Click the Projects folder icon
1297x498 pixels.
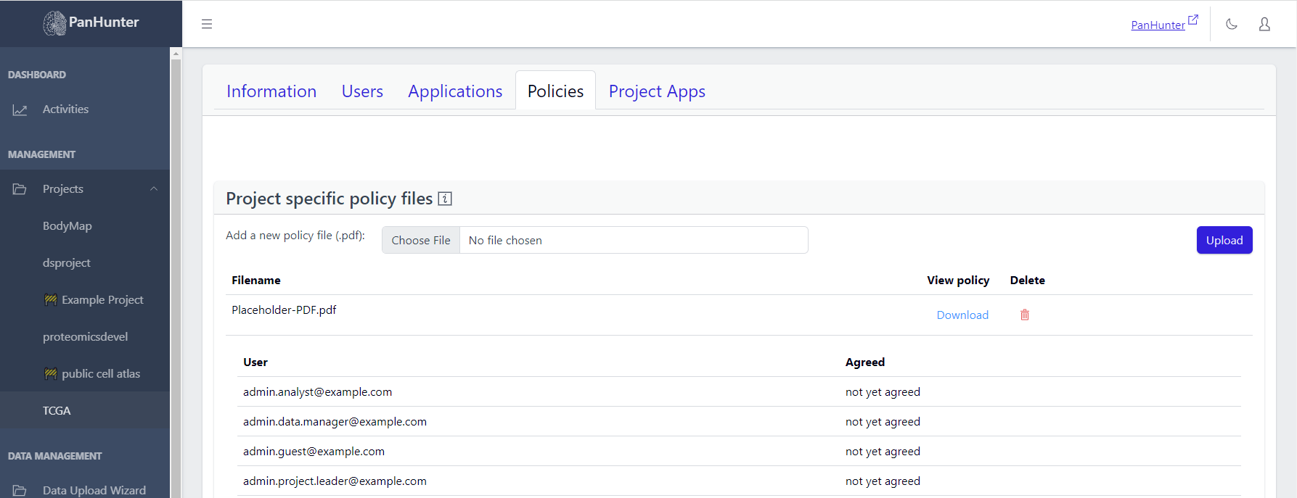20,189
